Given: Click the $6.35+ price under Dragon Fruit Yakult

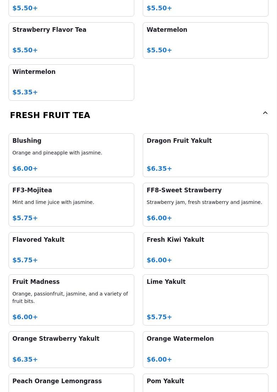Looking at the screenshot, I should (159, 169).
